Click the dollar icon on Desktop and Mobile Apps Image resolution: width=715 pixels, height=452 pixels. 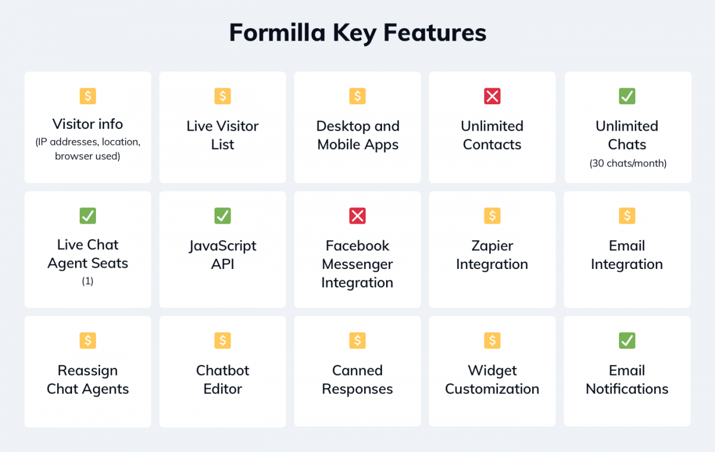[357, 96]
